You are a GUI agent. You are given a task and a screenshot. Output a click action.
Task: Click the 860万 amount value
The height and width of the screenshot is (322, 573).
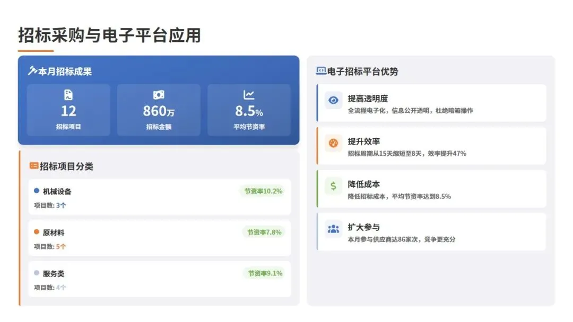159,111
